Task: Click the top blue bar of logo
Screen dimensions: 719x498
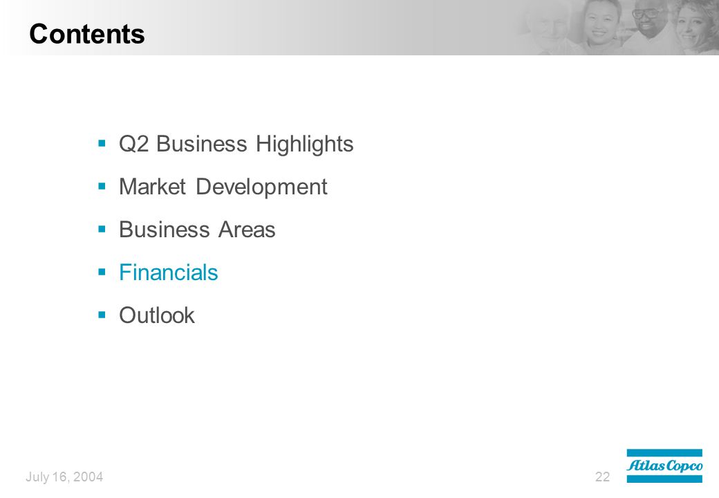Action: pos(664,452)
